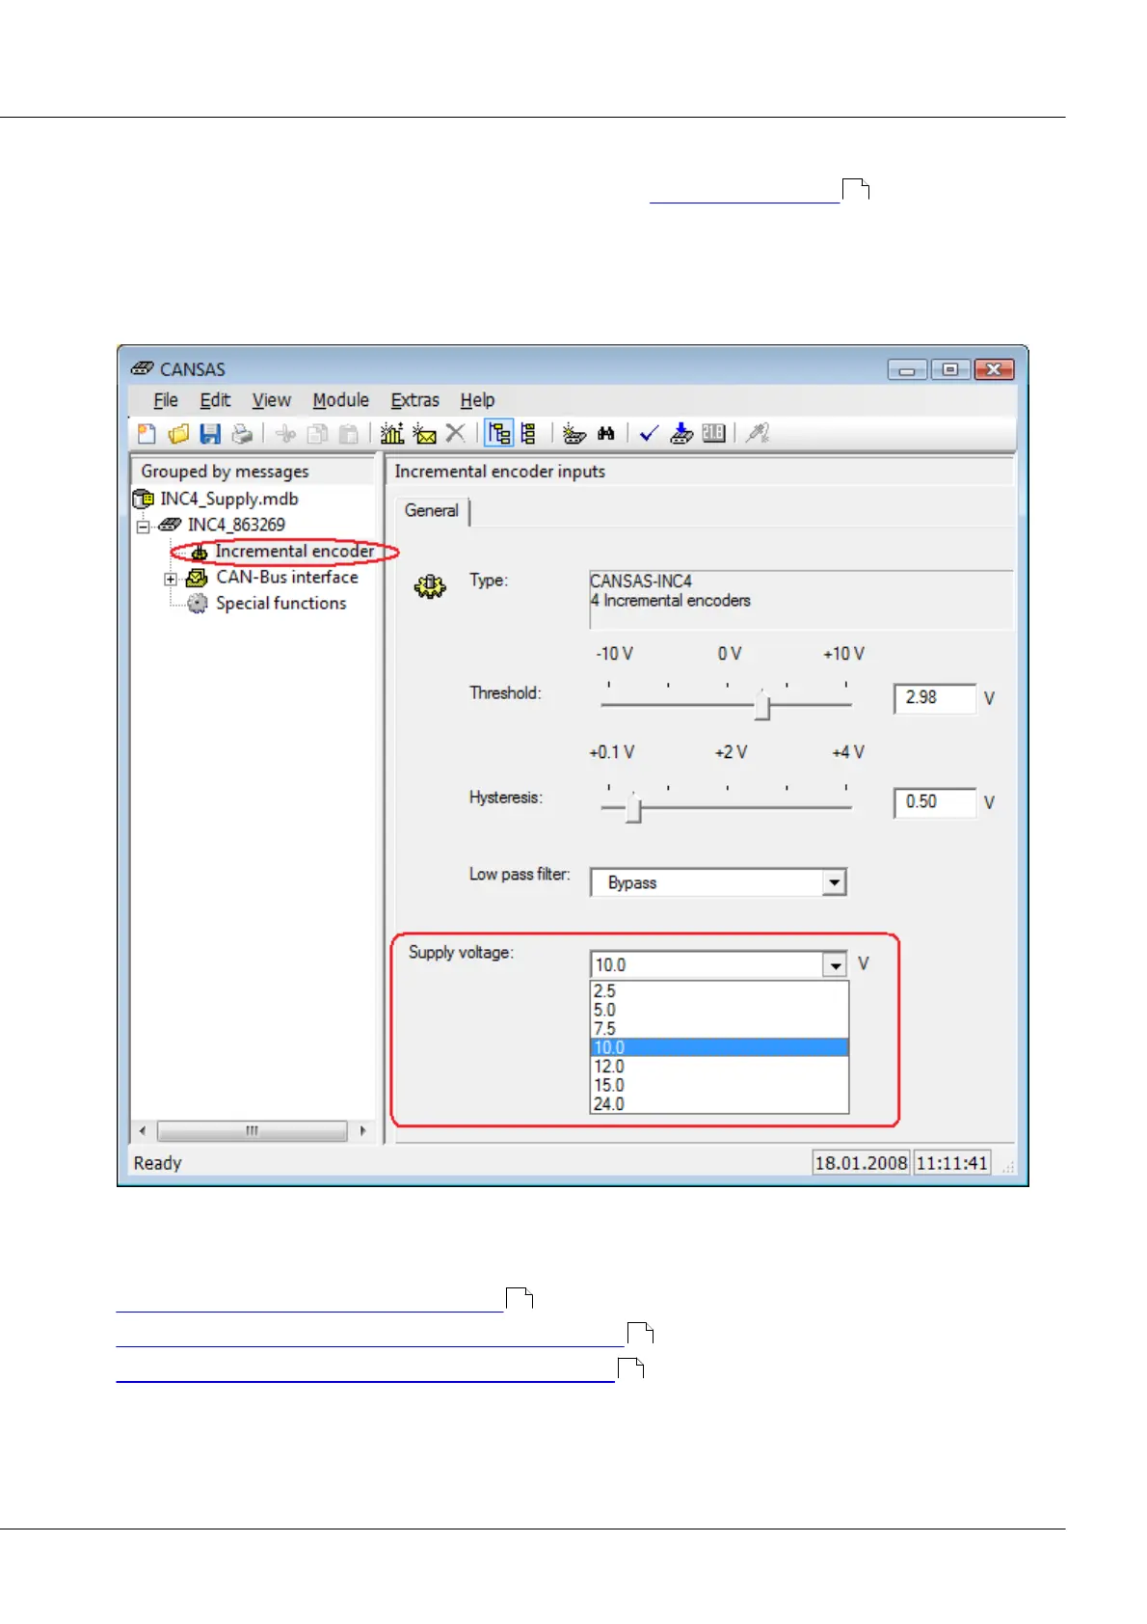The width and height of the screenshot is (1147, 1624).
Task: Click the Hysteresis 0.50 value field
Action: [x=934, y=802]
